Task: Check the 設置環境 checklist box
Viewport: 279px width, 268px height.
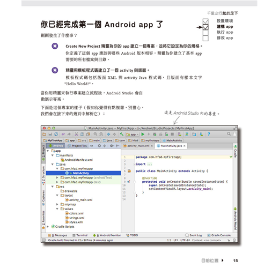Action: click(205, 21)
